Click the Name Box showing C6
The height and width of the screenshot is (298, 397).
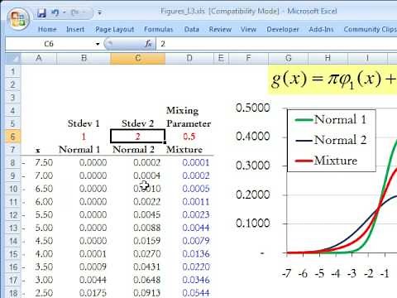(50, 44)
